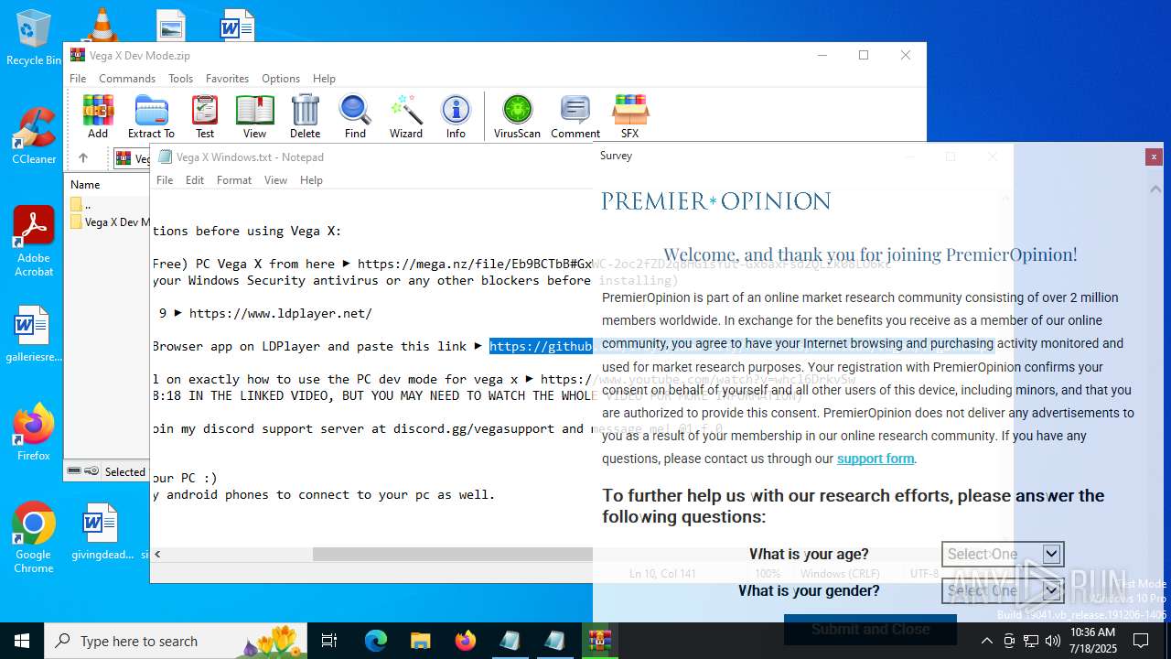Image resolution: width=1171 pixels, height=659 pixels.
Task: Open Task View on taskbar
Action: [329, 641]
